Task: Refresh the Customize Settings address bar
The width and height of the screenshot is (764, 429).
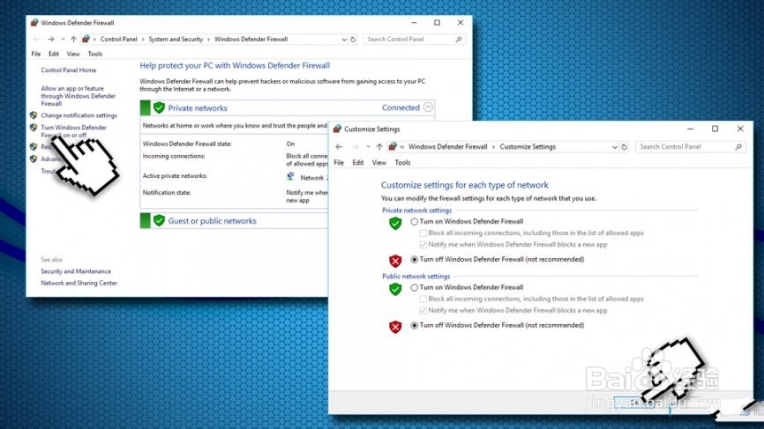Action: pyautogui.click(x=624, y=146)
